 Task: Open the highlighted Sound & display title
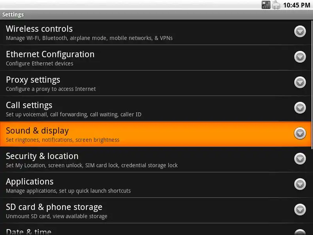coord(37,131)
